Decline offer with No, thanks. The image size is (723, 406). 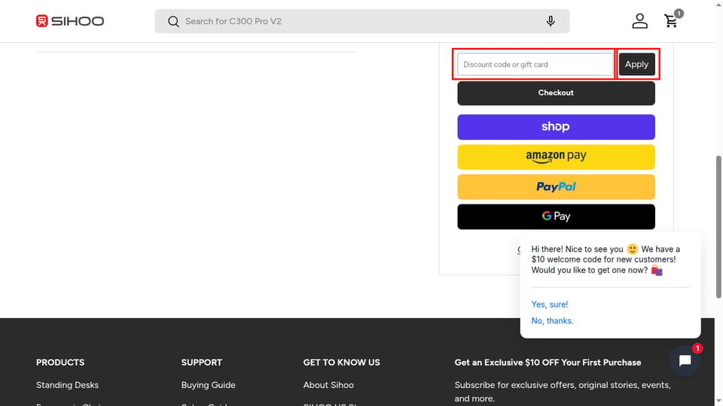(552, 321)
